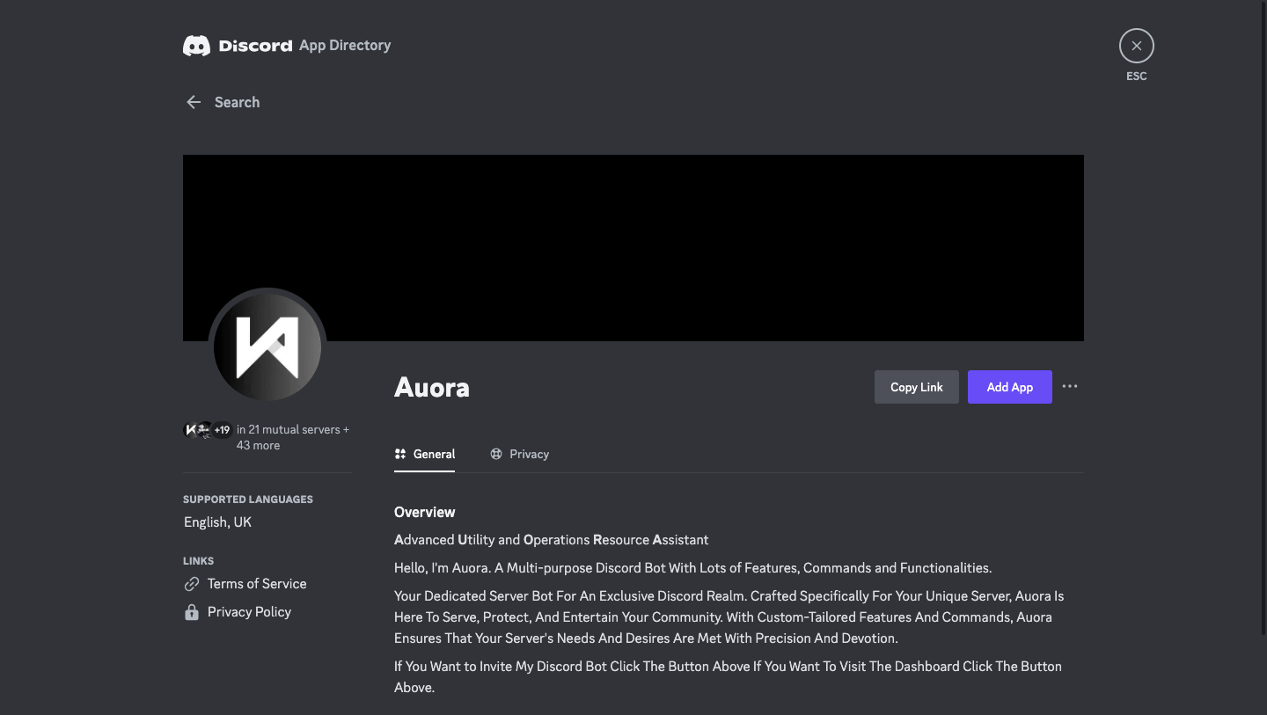Click the back arrow beside Search
This screenshot has height=715, width=1267.
pyautogui.click(x=194, y=102)
